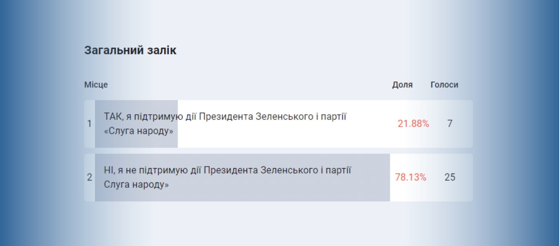Select the 'НІ, я не підтримую' result row
Screen dimensions: 559x246
click(x=278, y=178)
